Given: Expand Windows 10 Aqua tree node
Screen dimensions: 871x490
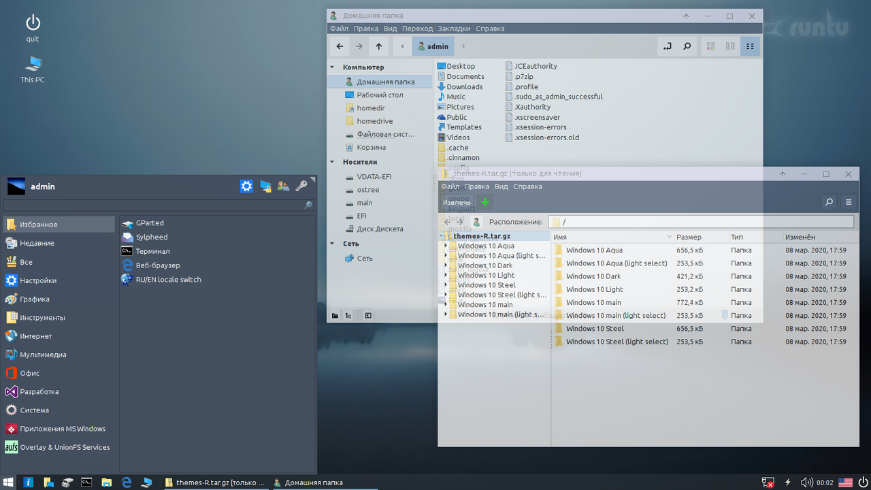Looking at the screenshot, I should click(x=446, y=246).
